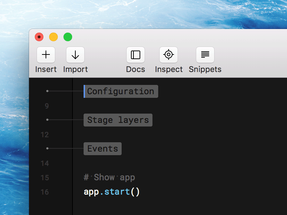
Task: Toggle the fold dot beside Configuration
Action: pos(47,91)
